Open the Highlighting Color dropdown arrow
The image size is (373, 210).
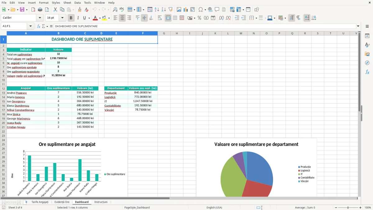109,18
